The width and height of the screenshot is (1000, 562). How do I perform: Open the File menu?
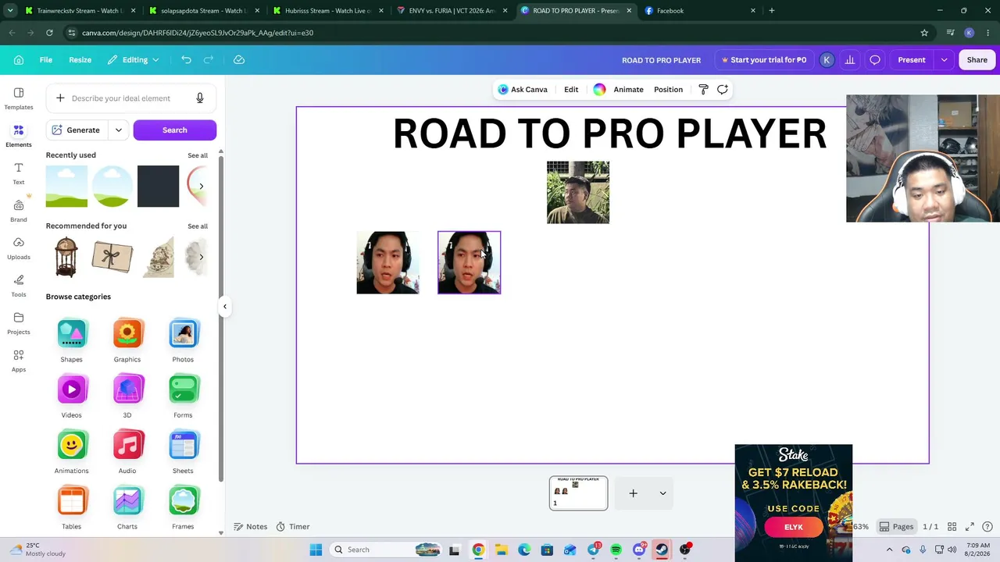(46, 60)
